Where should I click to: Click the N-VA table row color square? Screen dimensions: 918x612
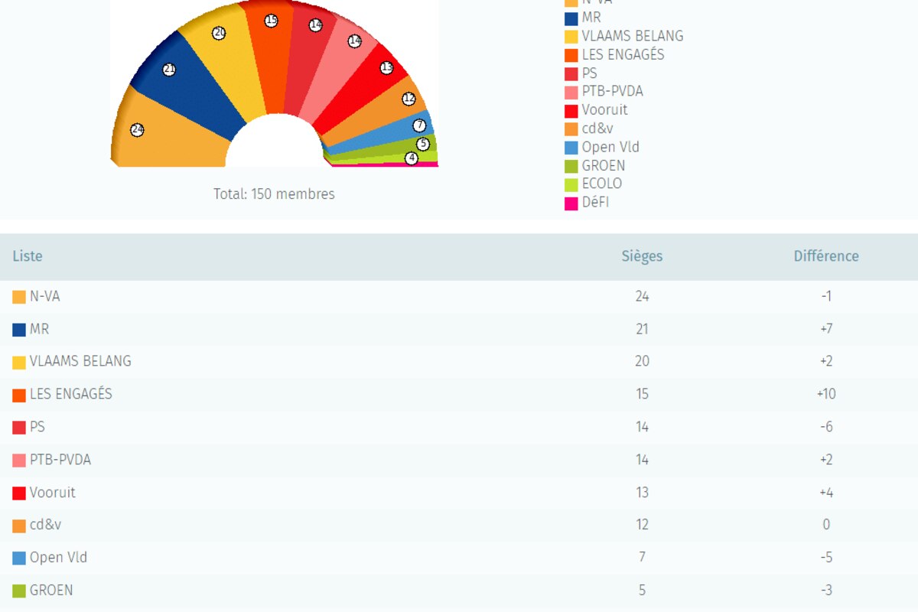point(19,297)
